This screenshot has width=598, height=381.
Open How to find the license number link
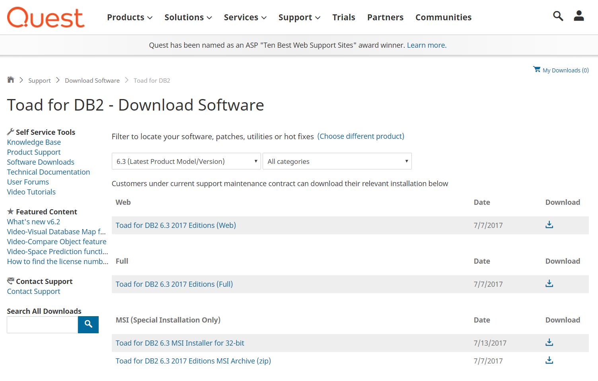[x=58, y=262]
